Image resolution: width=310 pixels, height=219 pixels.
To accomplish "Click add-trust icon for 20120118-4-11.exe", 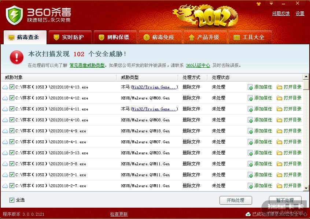I will point(250,109).
